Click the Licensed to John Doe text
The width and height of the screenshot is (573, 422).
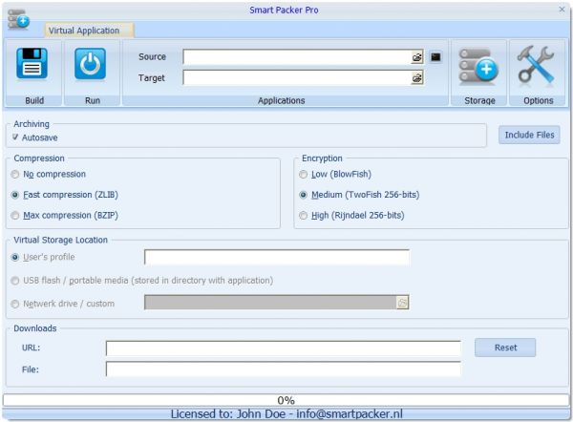click(x=286, y=414)
